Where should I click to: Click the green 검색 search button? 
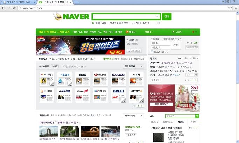coord(167,16)
